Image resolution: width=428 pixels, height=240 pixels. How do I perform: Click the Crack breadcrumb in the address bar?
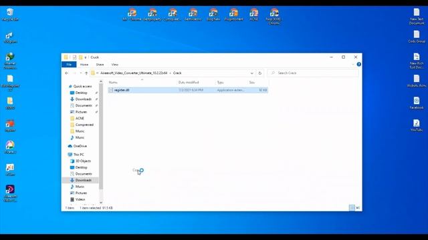[177, 73]
